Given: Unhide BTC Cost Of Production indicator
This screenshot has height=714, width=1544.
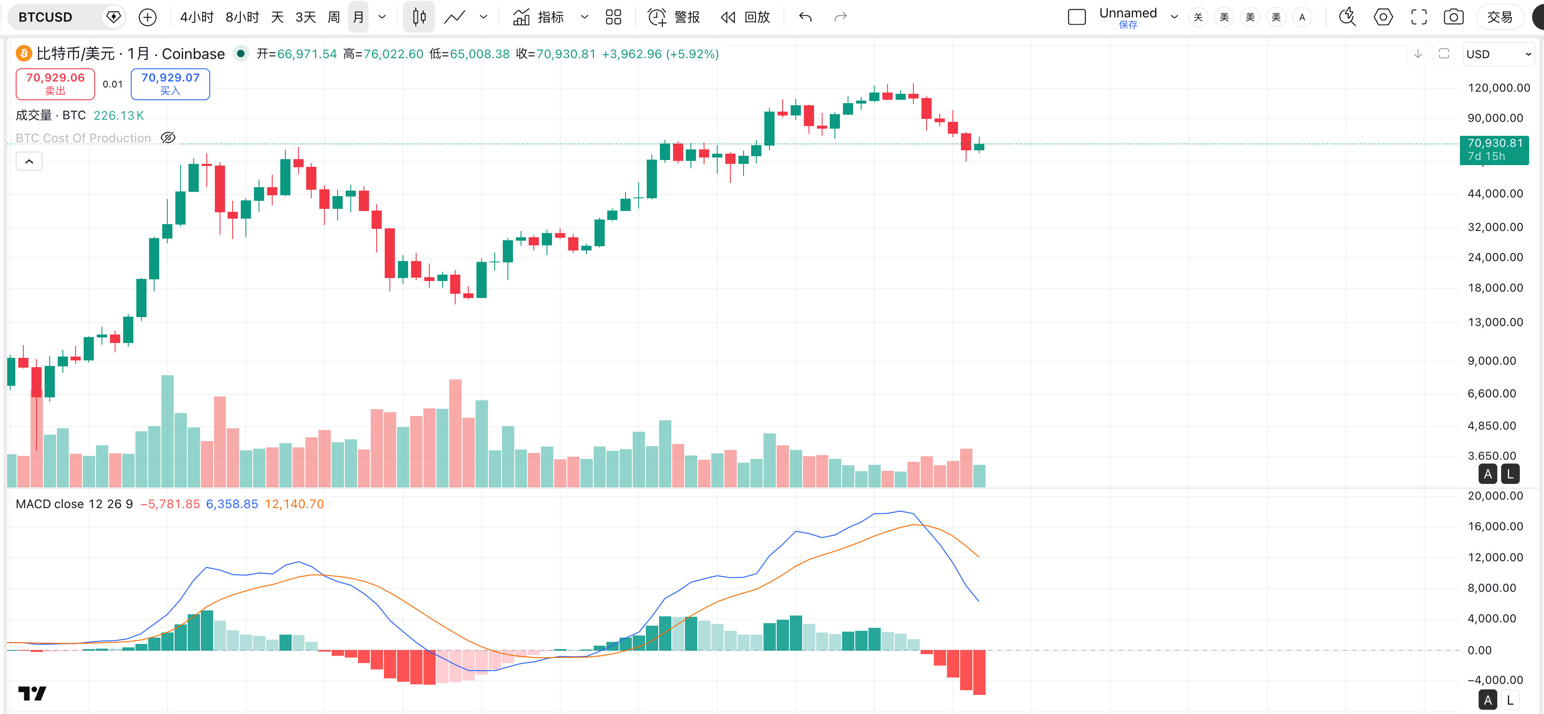Looking at the screenshot, I should (x=169, y=138).
